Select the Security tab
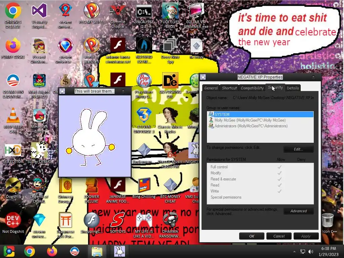 pyautogui.click(x=275, y=88)
